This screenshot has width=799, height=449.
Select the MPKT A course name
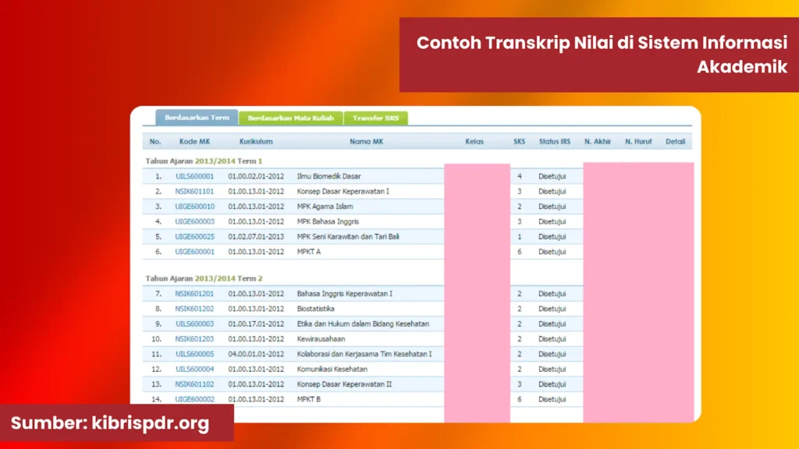(x=309, y=252)
